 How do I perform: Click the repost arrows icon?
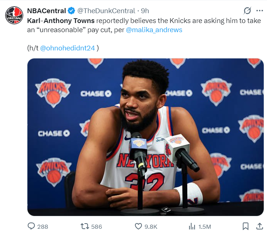(84, 227)
